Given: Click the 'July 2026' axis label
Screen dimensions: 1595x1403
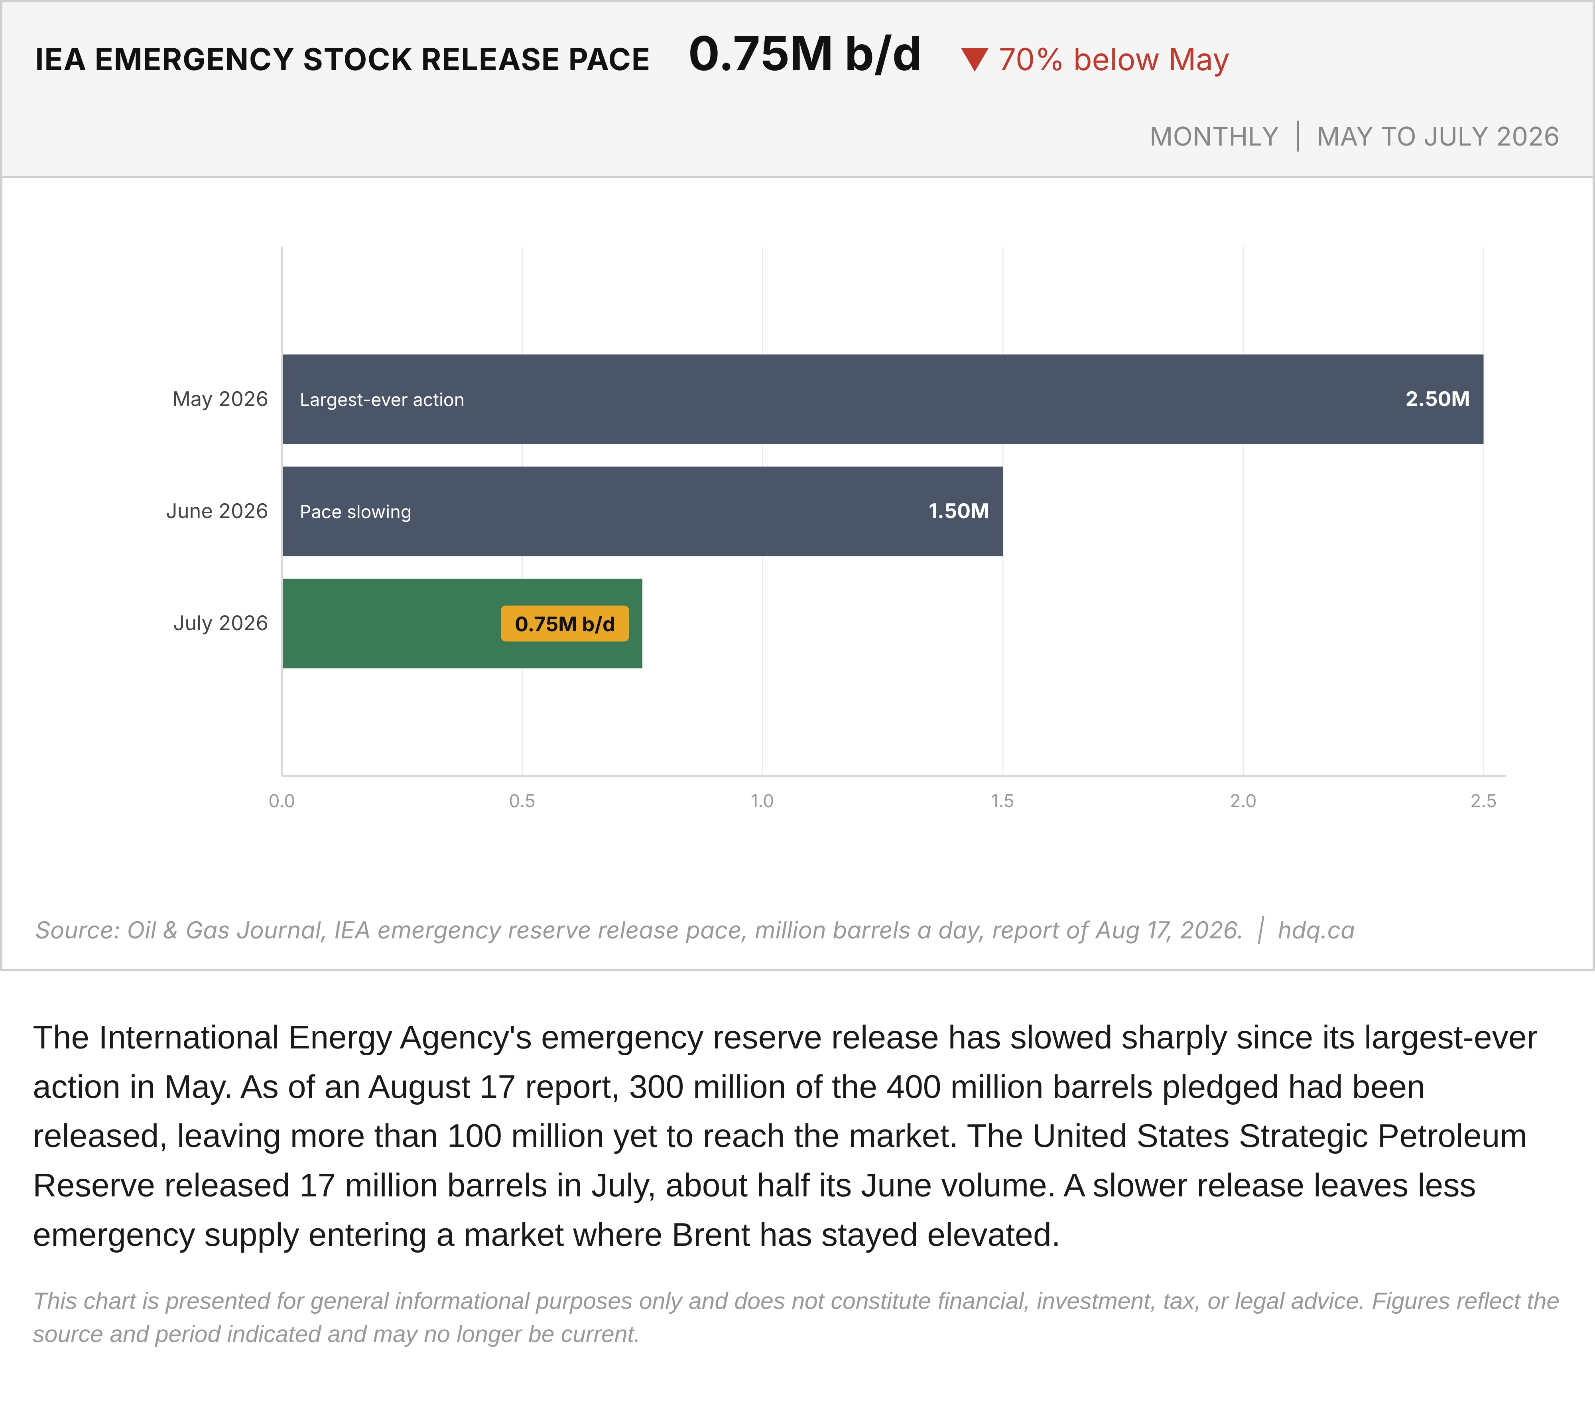Looking at the screenshot, I should coord(221,623).
